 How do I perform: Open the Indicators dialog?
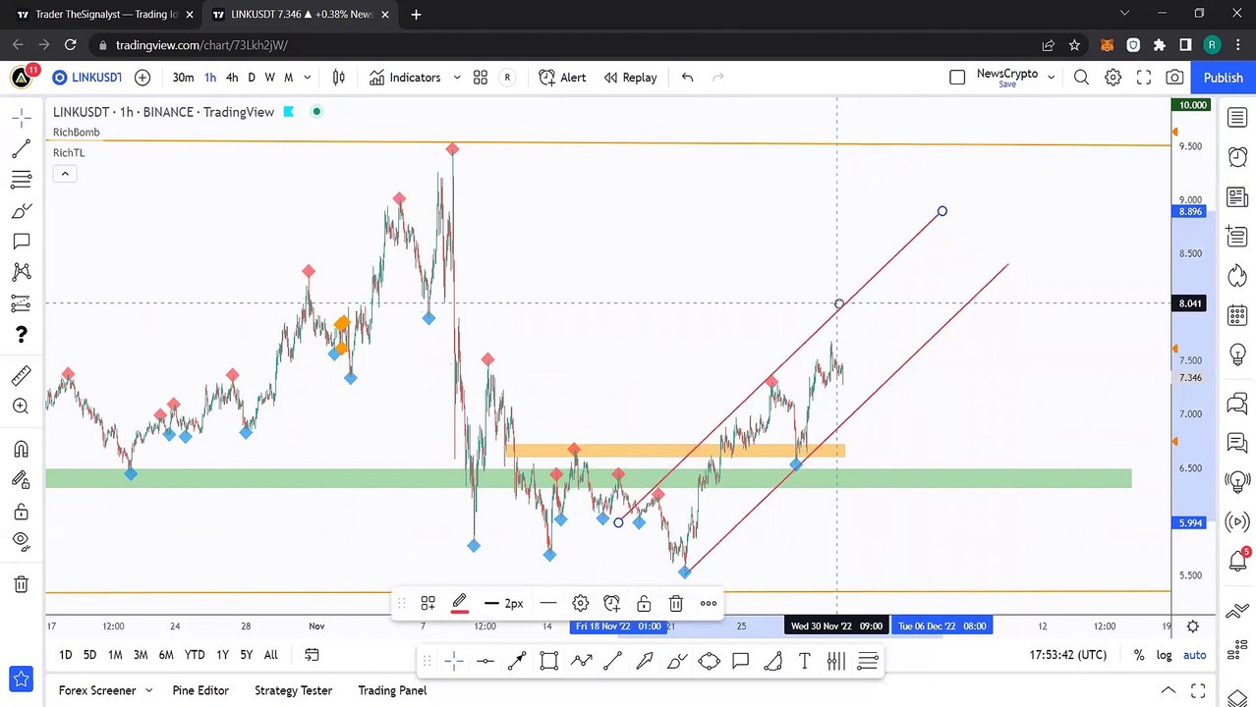405,78
